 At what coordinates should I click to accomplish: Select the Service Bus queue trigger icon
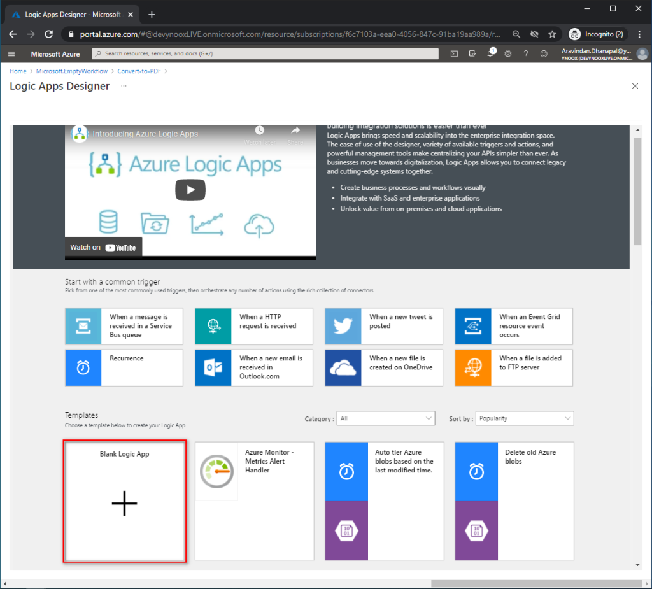[83, 326]
